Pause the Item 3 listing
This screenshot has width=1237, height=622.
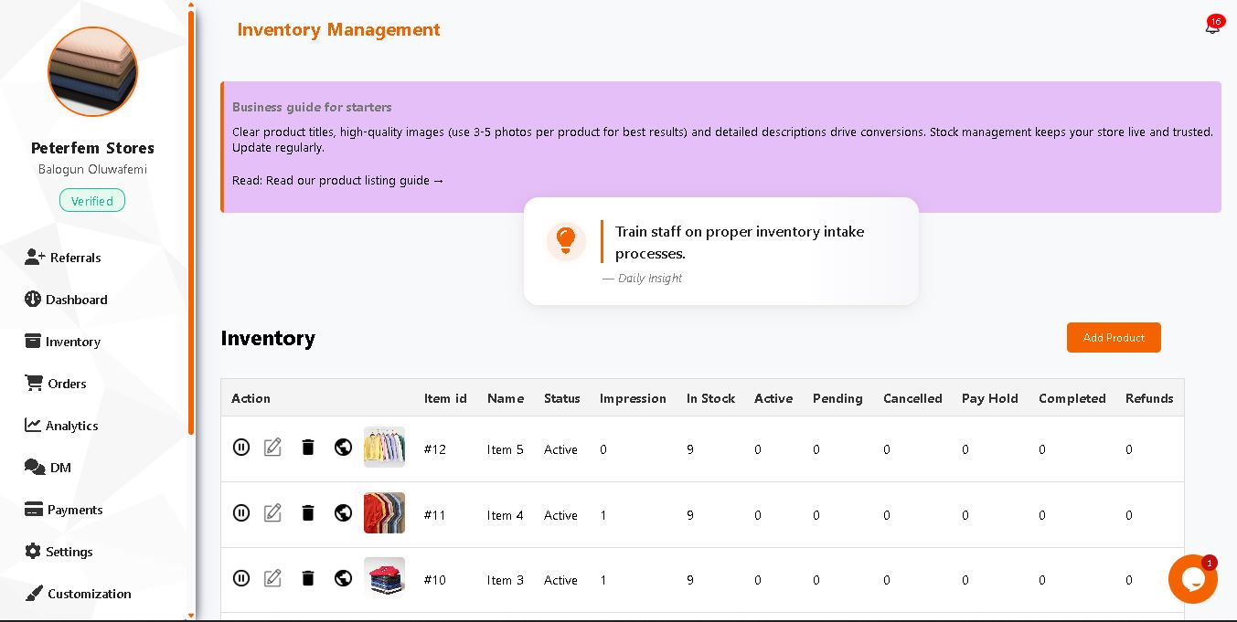(241, 578)
